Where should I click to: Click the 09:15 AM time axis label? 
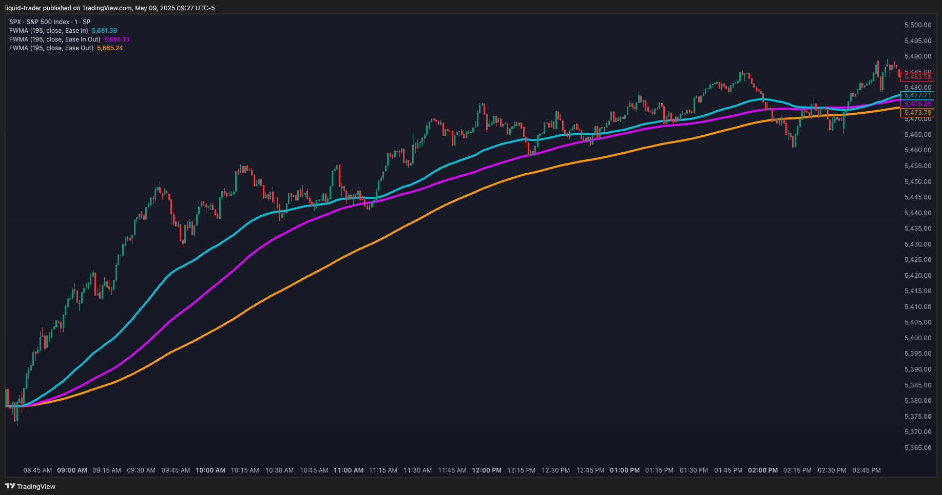click(107, 470)
